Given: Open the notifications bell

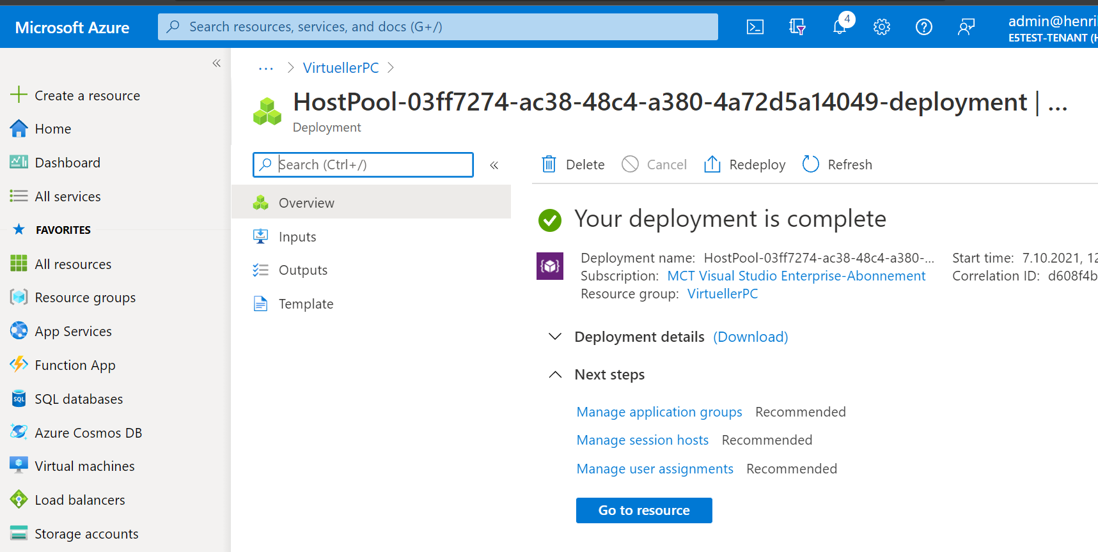Looking at the screenshot, I should tap(840, 27).
